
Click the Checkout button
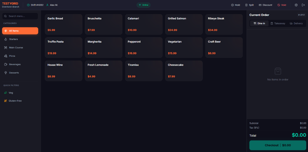click(278, 145)
